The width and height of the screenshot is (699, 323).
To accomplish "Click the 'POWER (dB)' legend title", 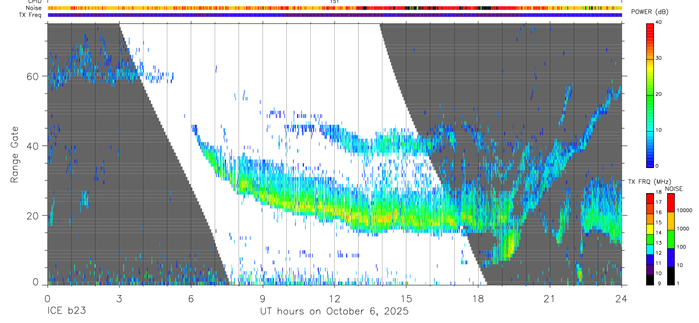I will (649, 12).
